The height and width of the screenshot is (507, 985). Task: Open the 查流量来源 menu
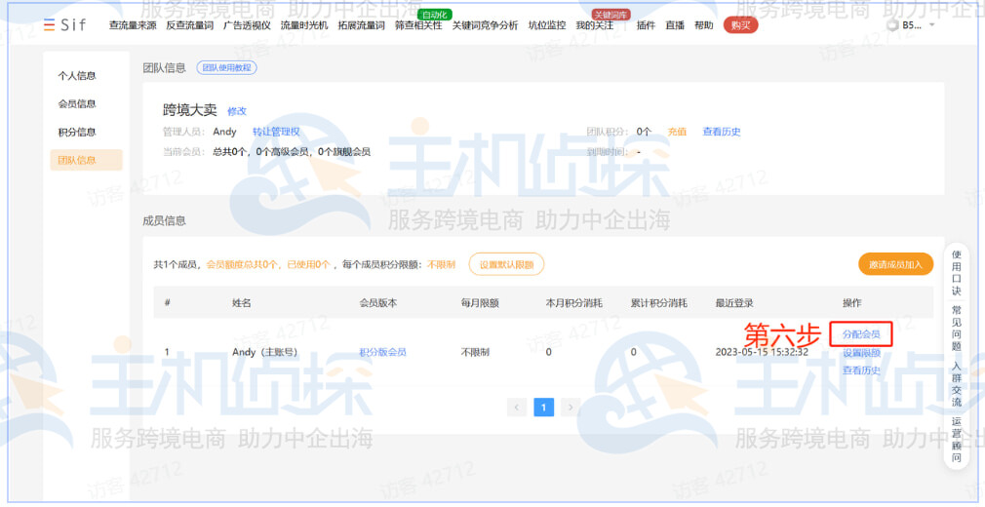tap(133, 25)
